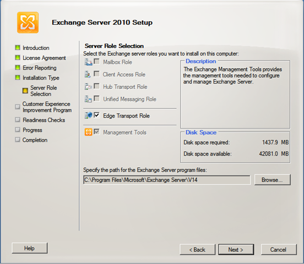Click the Client Access Role icon
This screenshot has height=264, width=304.
88,74
